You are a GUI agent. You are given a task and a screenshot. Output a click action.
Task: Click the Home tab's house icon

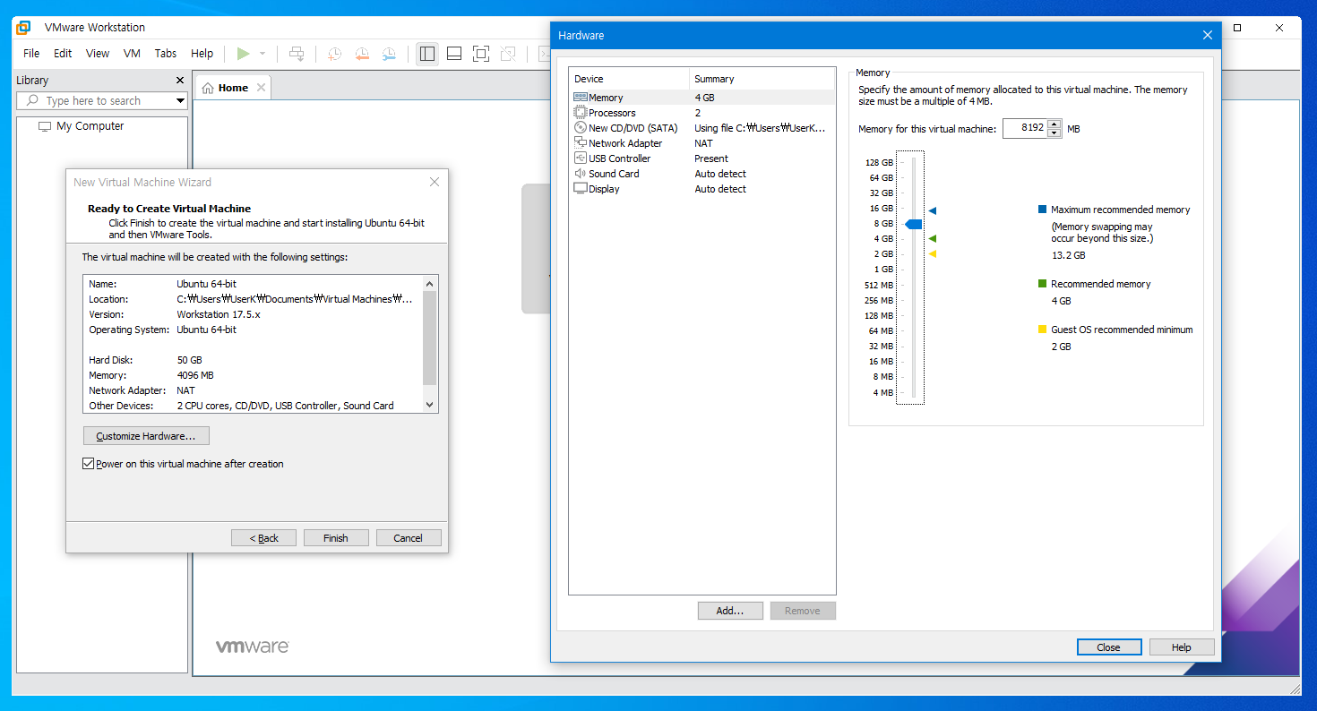pyautogui.click(x=208, y=88)
